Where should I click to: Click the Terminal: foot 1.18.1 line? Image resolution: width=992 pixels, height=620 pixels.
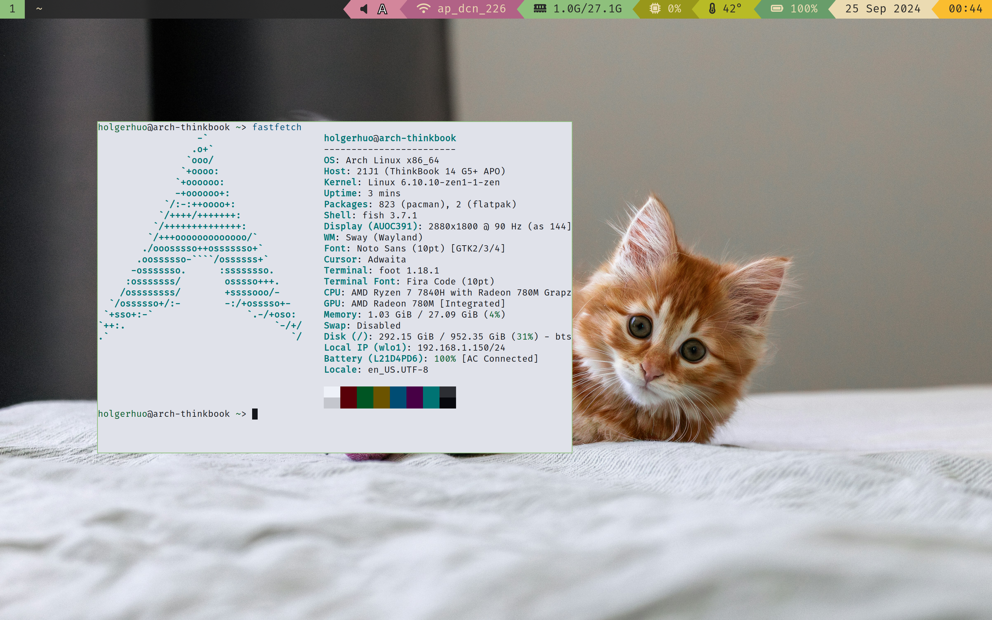381,271
